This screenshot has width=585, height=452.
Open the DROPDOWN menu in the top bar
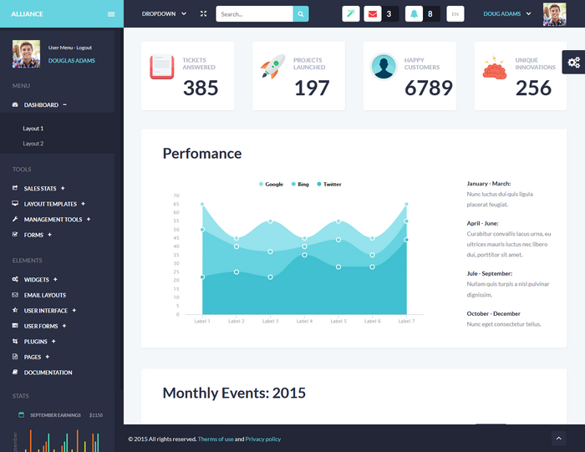tap(164, 14)
